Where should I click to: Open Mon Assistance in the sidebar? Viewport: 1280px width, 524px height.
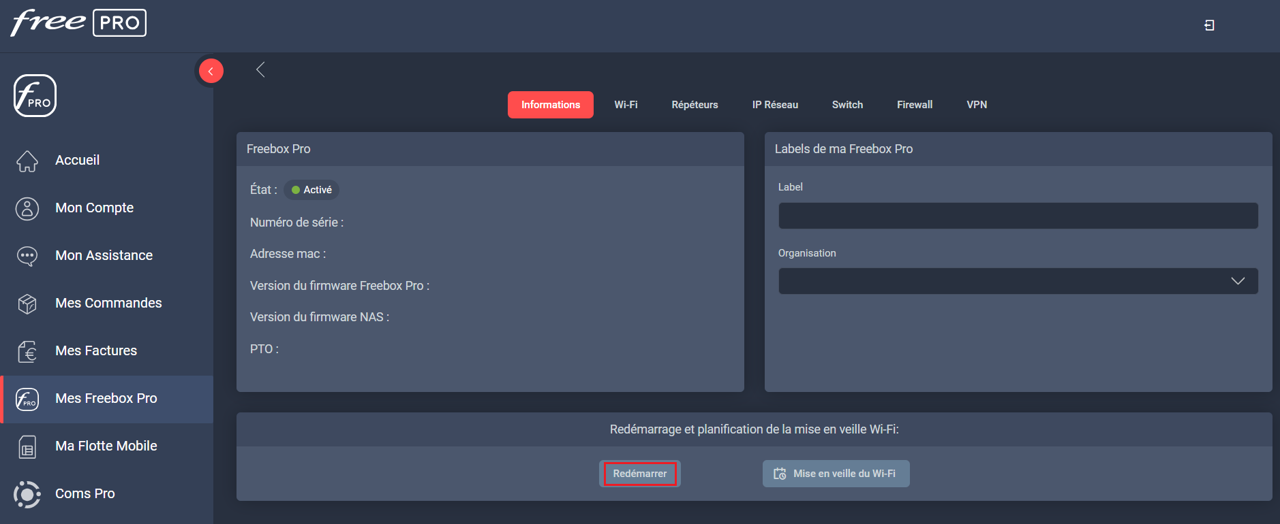pos(108,256)
